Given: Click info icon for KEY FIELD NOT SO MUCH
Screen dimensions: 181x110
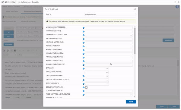Looking at the screenshot, I should [x=84, y=43].
